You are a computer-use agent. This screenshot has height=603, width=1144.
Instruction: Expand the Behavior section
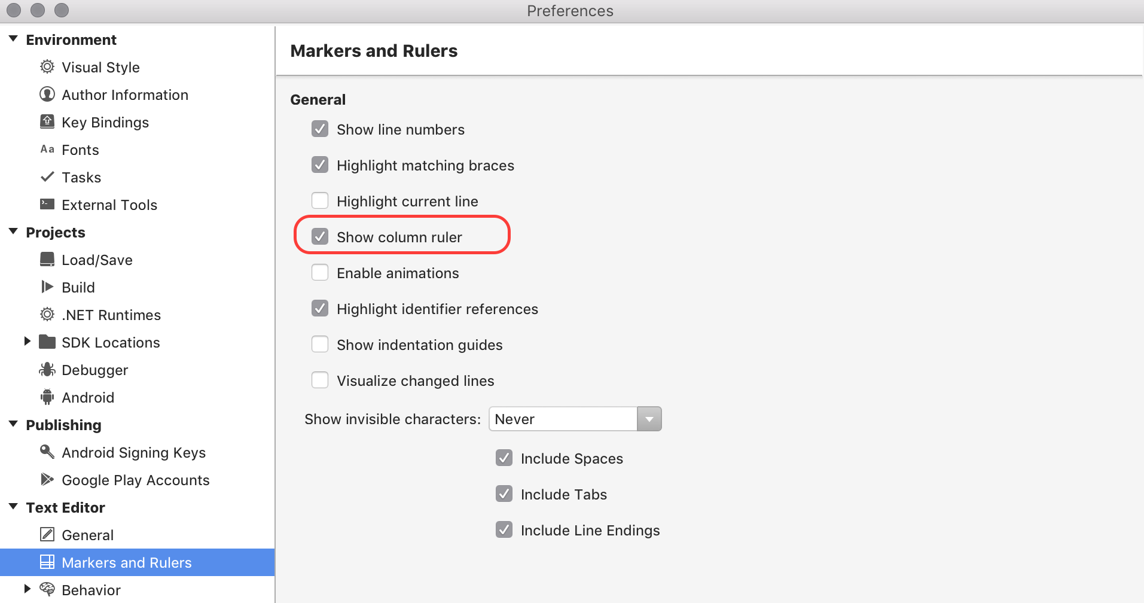tap(27, 589)
